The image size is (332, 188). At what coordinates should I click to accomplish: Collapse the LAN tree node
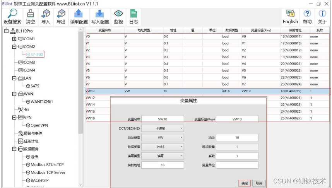pos(14,78)
